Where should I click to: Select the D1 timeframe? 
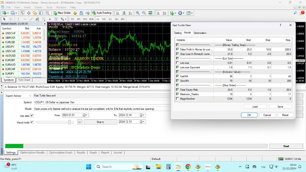(110, 19)
